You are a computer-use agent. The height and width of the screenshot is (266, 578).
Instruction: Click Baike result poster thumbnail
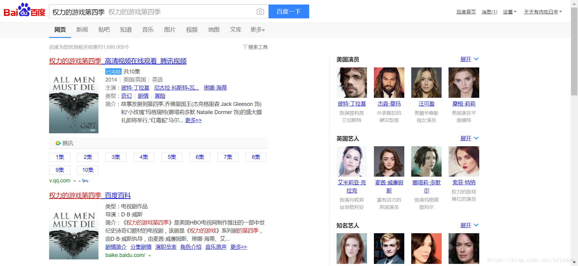pyautogui.click(x=74, y=231)
